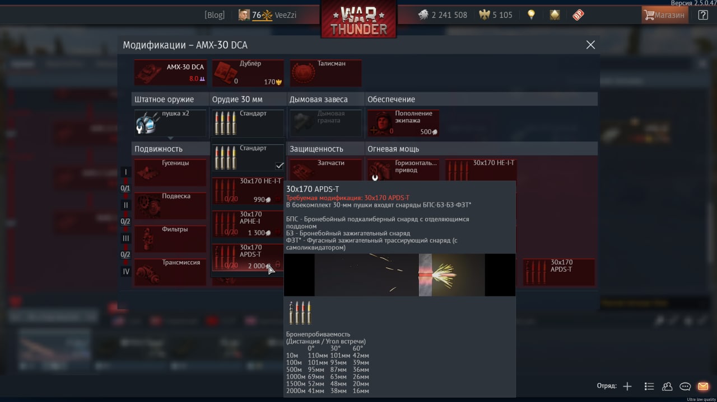This screenshot has height=402, width=717.
Task: Expand the Орудие 30 мм Стандарт belt dropdown
Action: [248, 123]
